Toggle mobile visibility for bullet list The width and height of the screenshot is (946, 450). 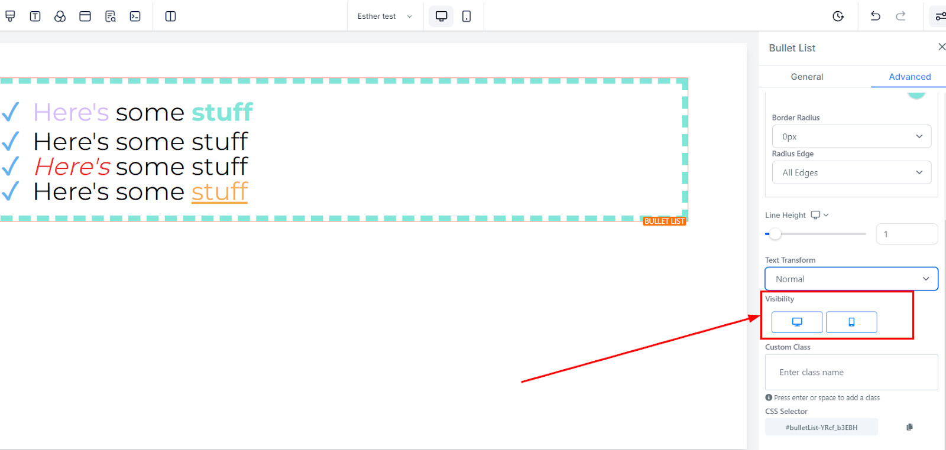[x=851, y=322]
